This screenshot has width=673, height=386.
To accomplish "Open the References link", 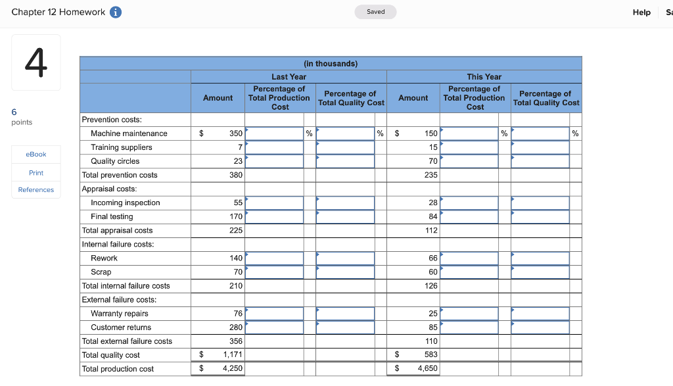I will click(x=36, y=190).
